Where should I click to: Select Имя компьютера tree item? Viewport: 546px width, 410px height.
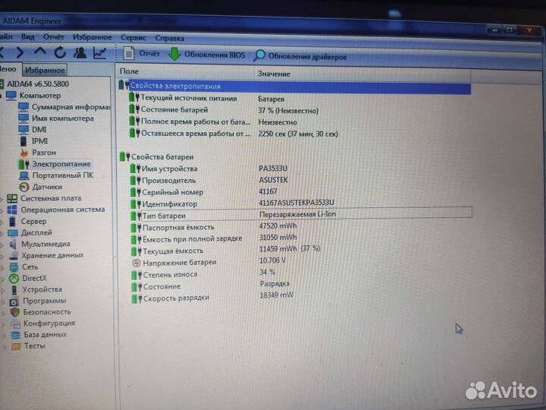56,118
